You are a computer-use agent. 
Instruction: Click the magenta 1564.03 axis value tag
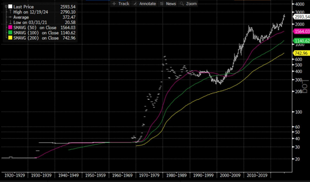point(301,31)
